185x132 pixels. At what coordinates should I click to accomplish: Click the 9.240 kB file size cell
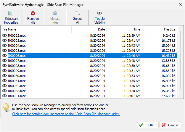click(x=169, y=36)
